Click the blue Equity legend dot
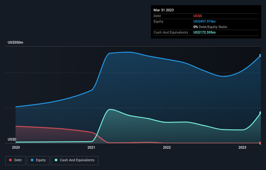 (32, 160)
